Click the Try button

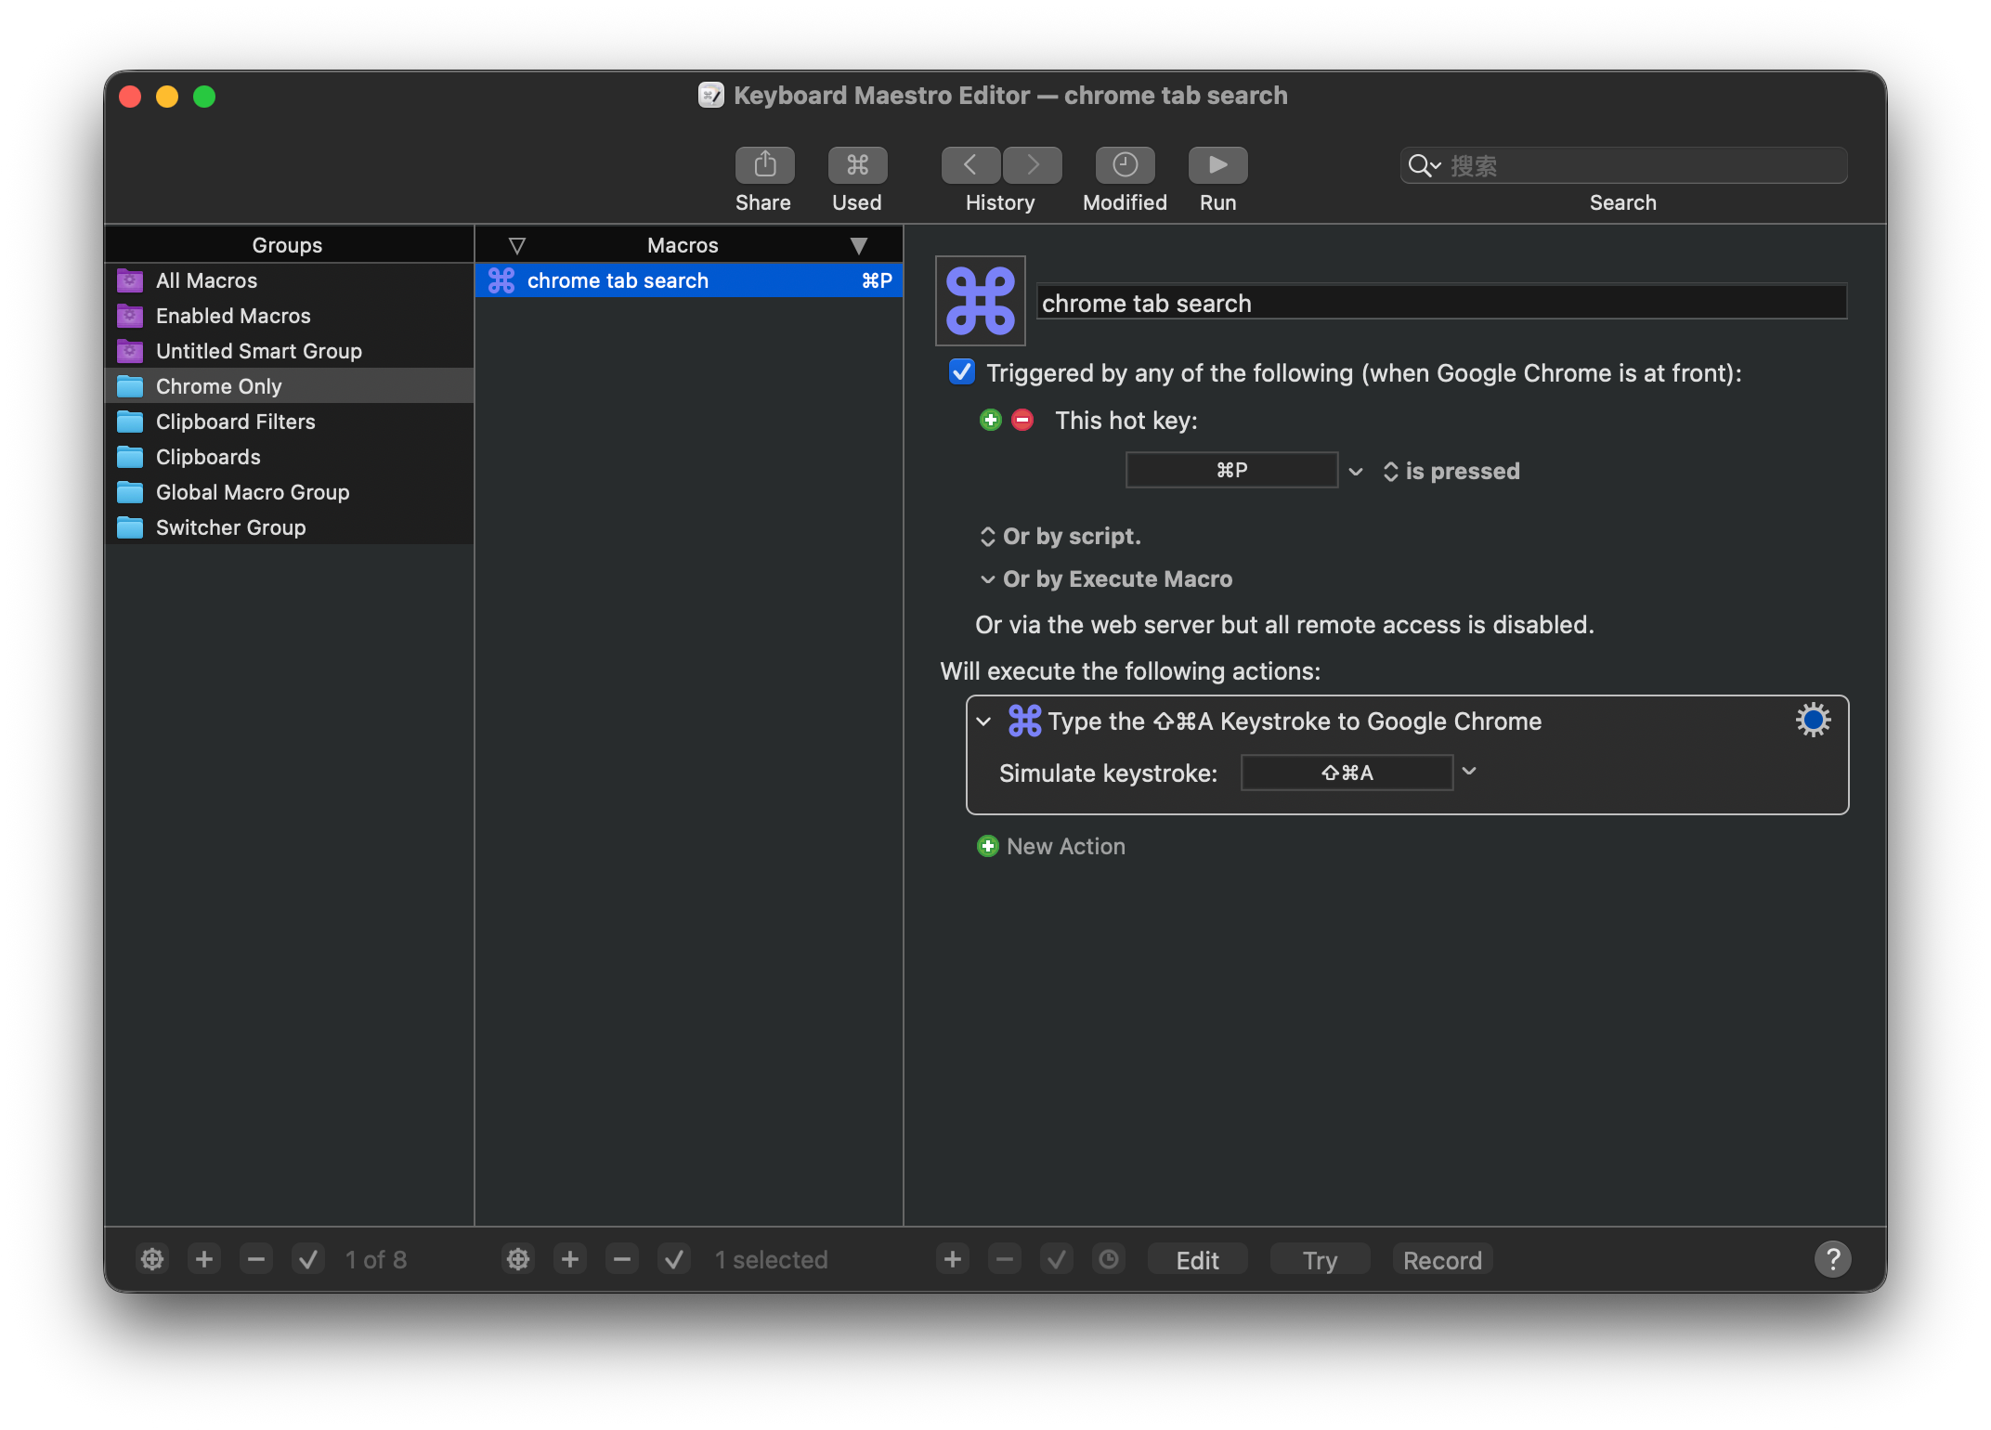coord(1320,1260)
